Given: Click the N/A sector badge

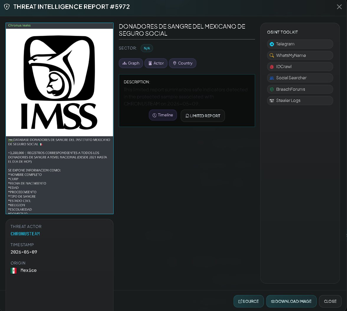Looking at the screenshot, I should (x=147, y=48).
